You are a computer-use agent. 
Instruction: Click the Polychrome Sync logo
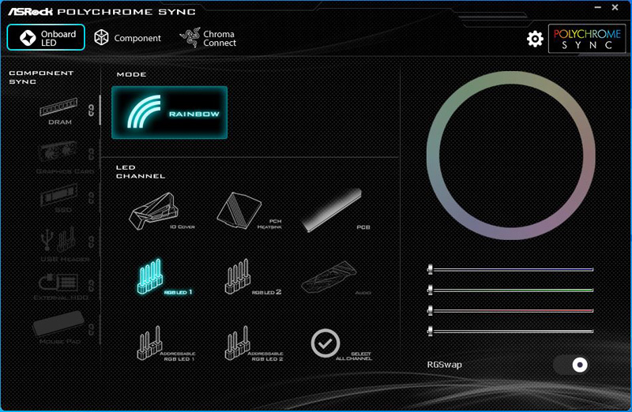[x=587, y=39]
